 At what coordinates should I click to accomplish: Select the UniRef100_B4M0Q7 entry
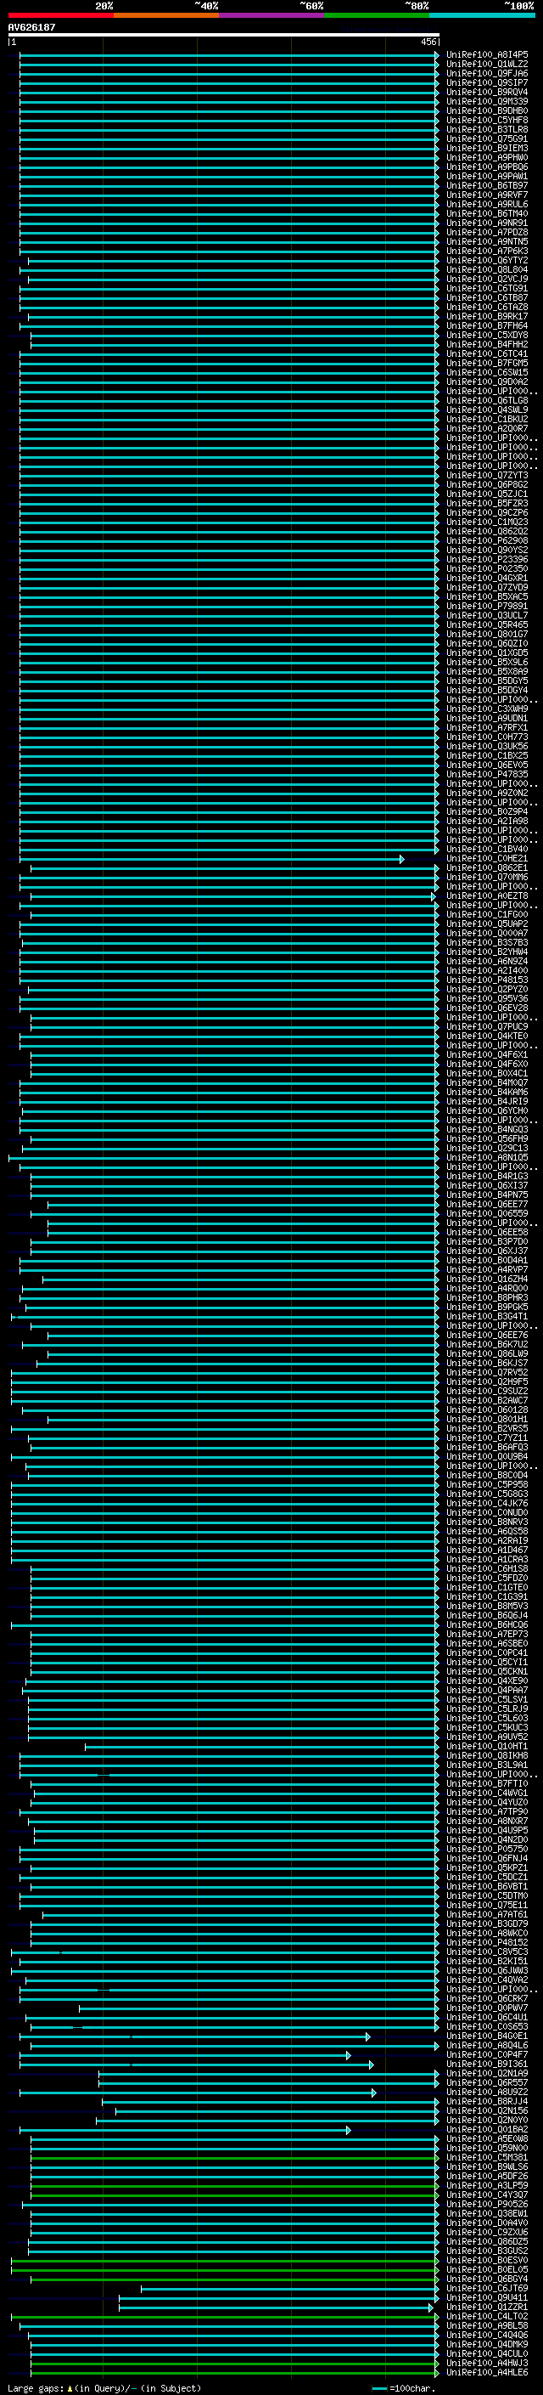point(487,1082)
